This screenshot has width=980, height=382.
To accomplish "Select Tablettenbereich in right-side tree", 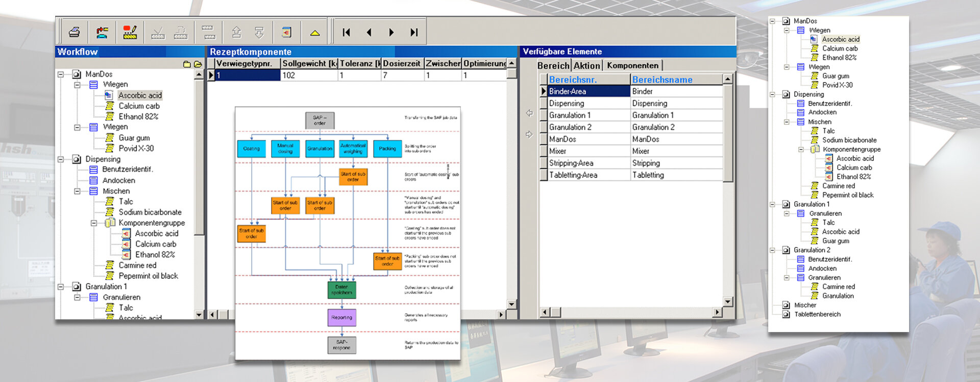I will [x=817, y=315].
